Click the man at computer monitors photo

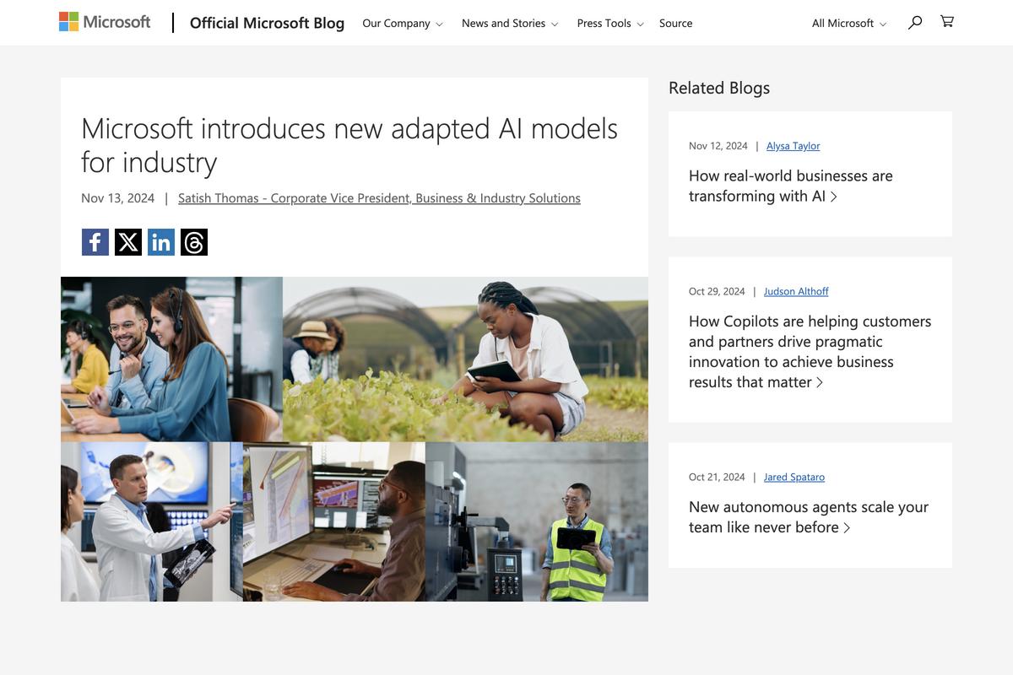point(334,521)
